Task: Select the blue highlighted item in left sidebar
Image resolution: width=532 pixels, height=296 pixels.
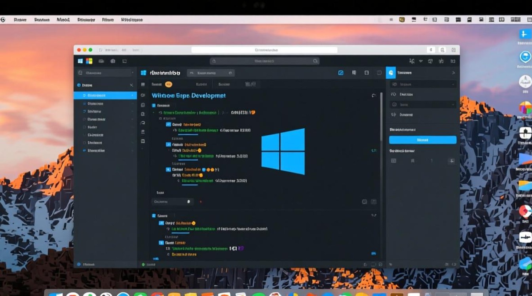Action: coord(105,96)
